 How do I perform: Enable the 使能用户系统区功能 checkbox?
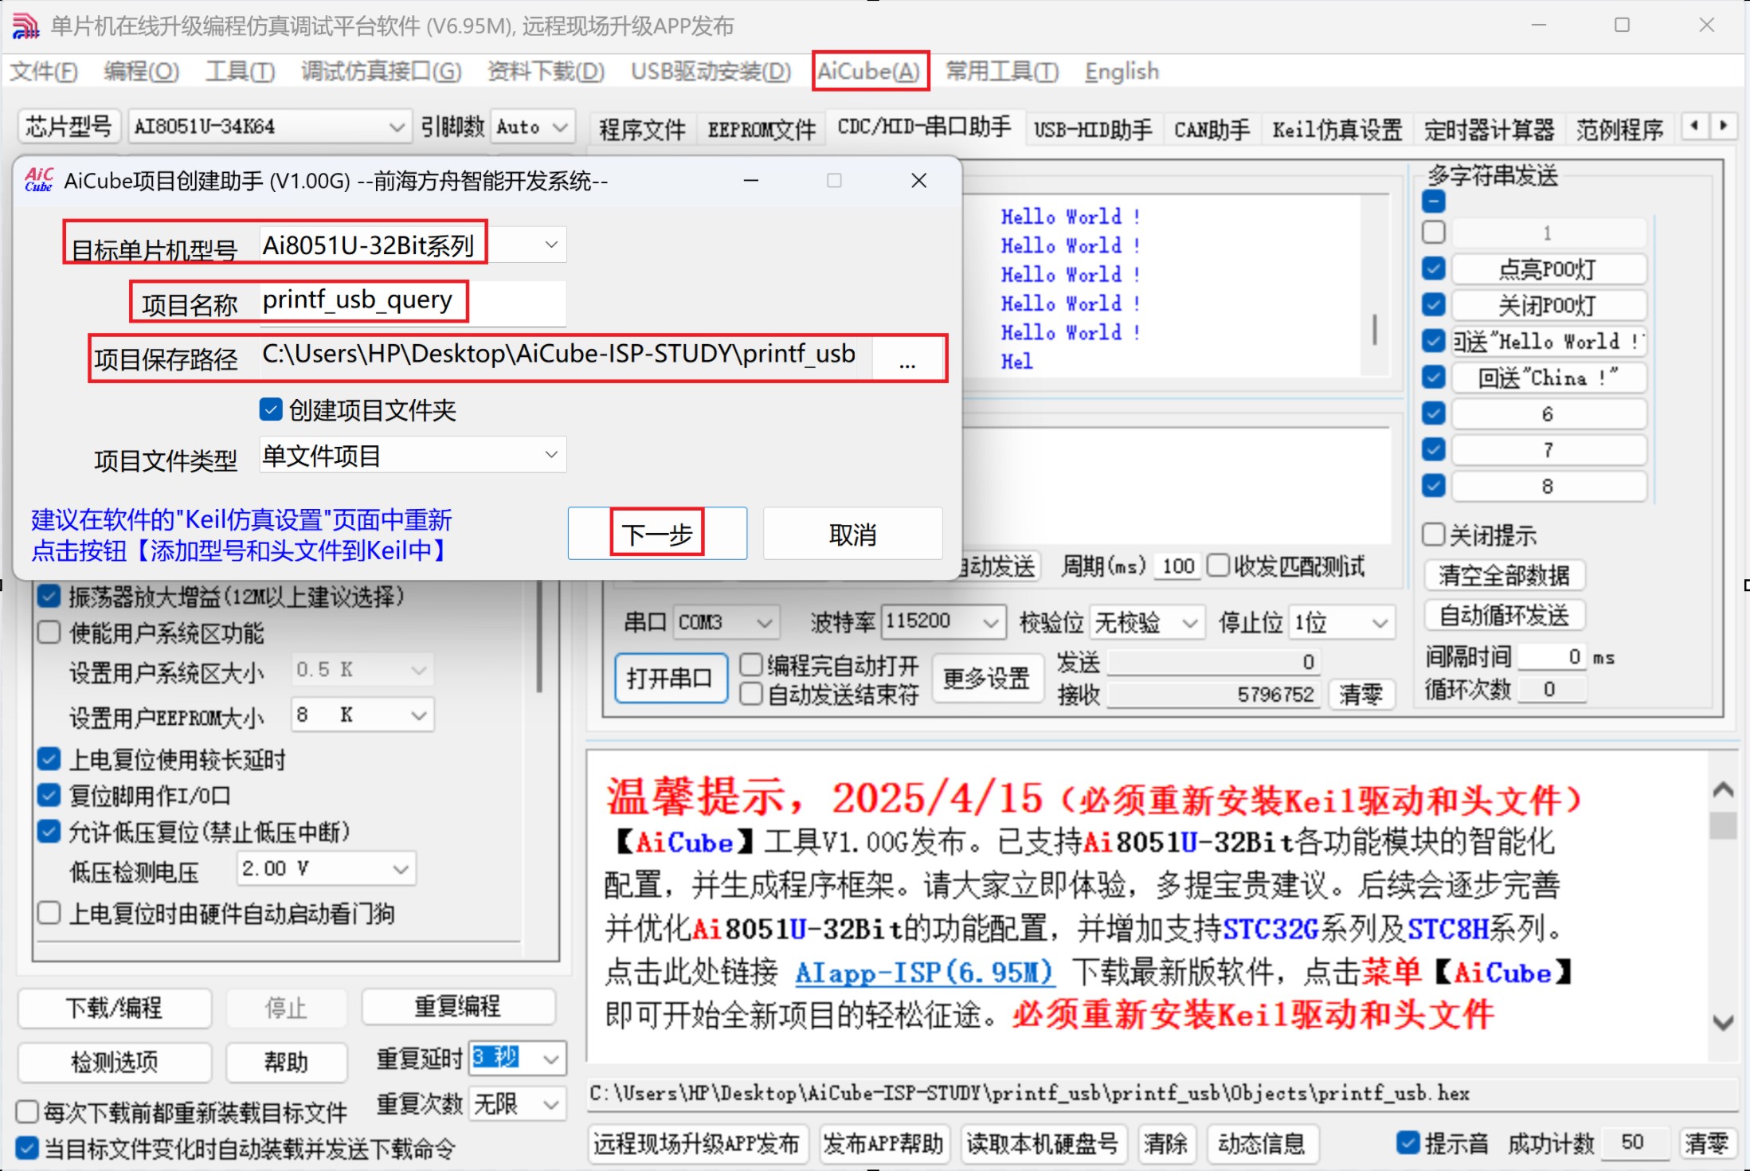49,632
